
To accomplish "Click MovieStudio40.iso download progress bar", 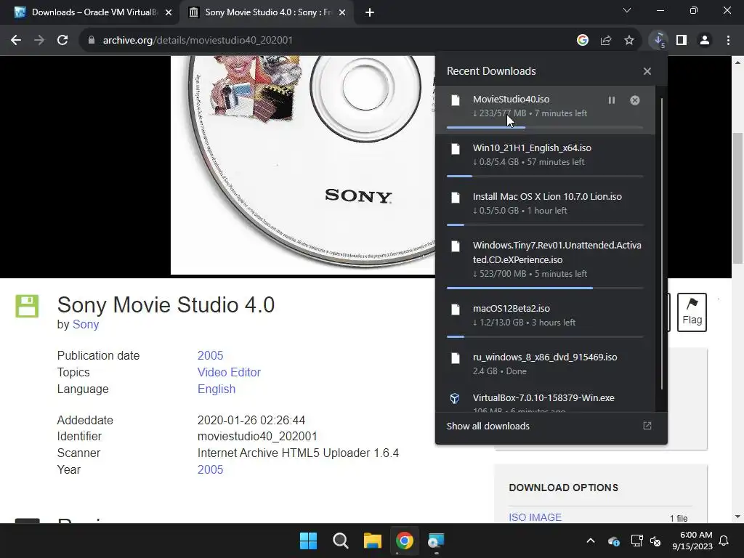I will [x=544, y=127].
